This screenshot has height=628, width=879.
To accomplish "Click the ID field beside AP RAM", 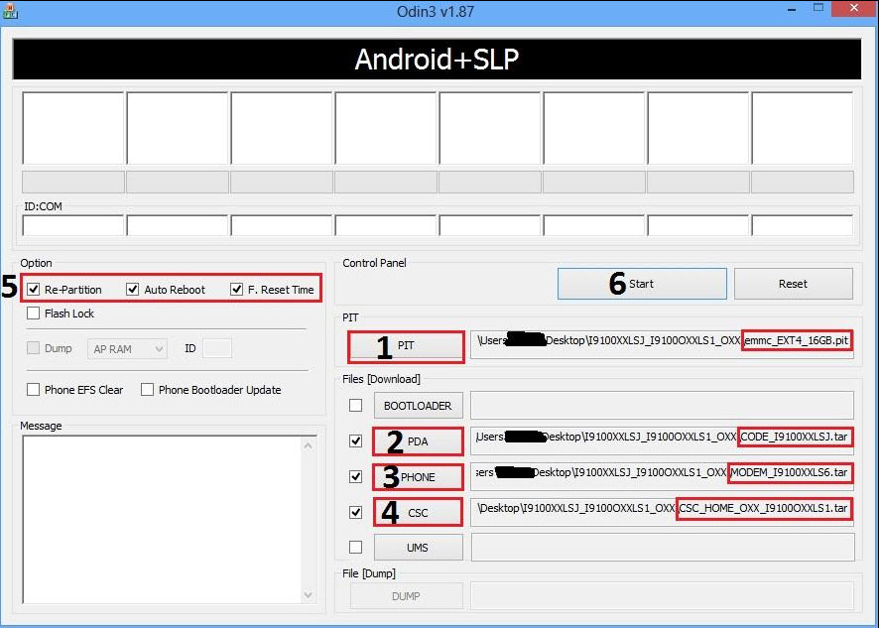I will click(x=217, y=349).
